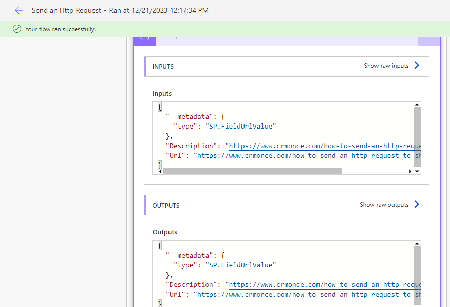Click the "Url" key in Outputs JSON
The image size is (450, 307).
pyautogui.click(x=175, y=295)
